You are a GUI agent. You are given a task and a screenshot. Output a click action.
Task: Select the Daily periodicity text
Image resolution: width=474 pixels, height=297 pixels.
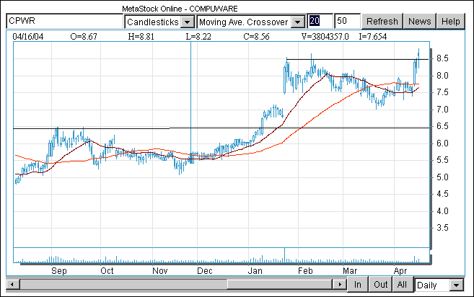(427, 285)
